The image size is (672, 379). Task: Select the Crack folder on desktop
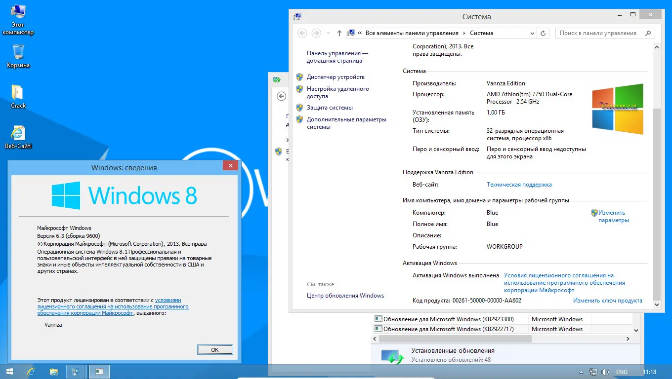click(x=18, y=96)
